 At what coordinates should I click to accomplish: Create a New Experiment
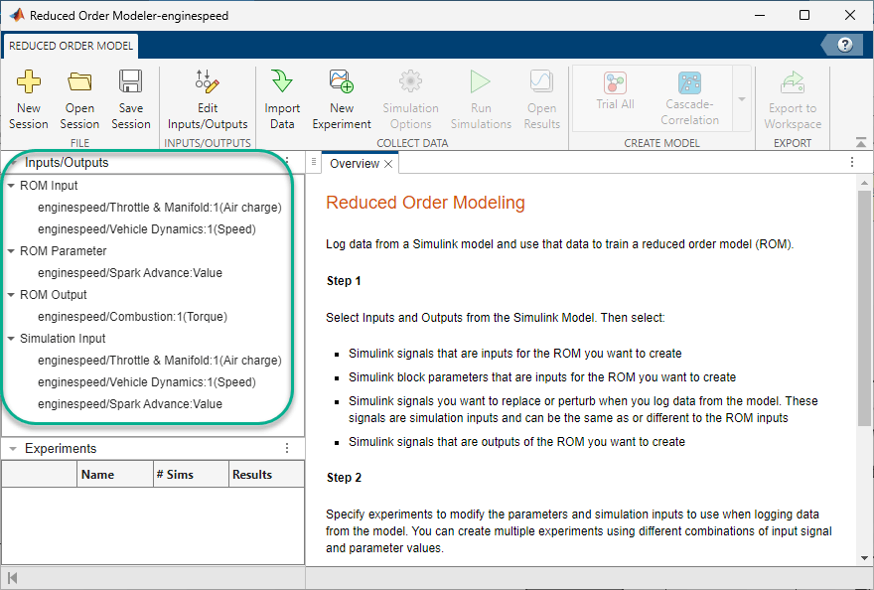(341, 95)
